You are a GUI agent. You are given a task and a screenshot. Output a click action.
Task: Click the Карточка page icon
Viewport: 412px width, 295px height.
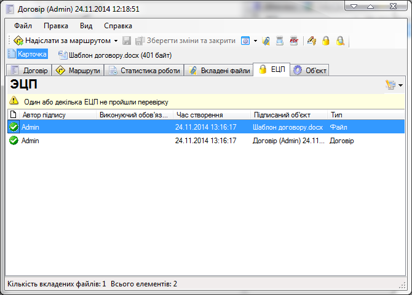coord(12,54)
